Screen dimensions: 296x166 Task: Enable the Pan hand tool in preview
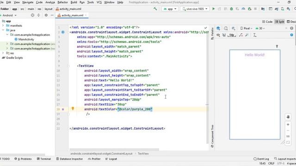pos(288,117)
